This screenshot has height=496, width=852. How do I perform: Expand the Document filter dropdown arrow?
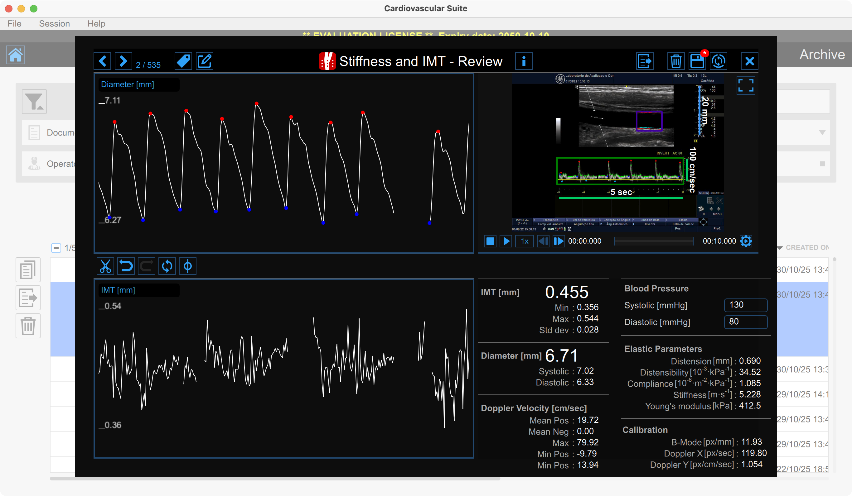(822, 132)
